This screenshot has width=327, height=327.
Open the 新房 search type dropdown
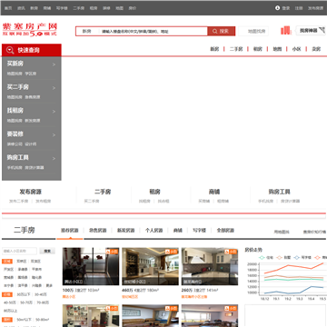coord(87,31)
